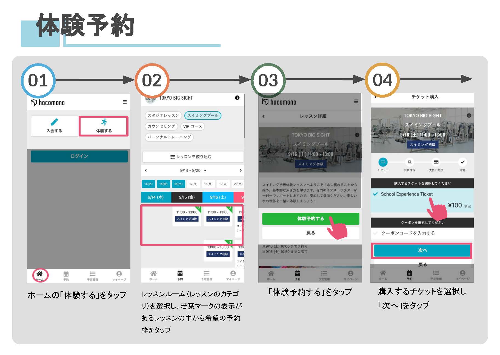Click the info icon beside TOKYO BIG SIGHT header

click(x=237, y=98)
